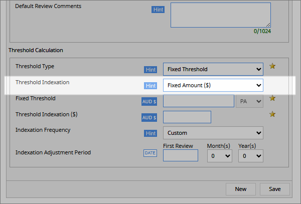Click Hint beside Indexation Frequency
This screenshot has width=301, height=204.
[x=150, y=133]
